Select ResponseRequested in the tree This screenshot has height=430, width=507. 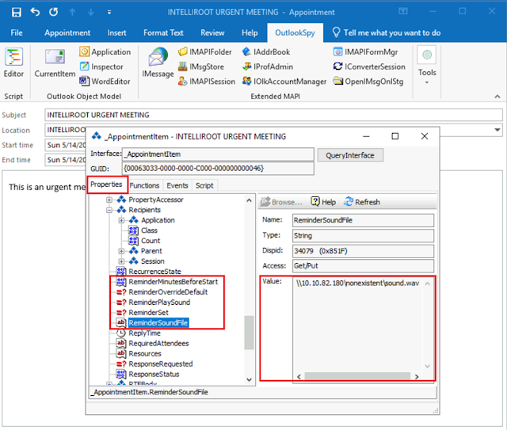click(x=160, y=364)
